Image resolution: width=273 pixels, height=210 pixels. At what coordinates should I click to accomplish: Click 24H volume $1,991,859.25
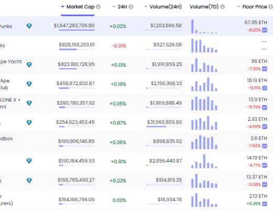(x=167, y=64)
